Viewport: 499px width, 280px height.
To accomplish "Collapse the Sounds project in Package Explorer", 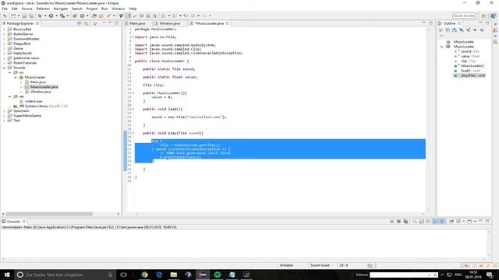I will pos(4,68).
